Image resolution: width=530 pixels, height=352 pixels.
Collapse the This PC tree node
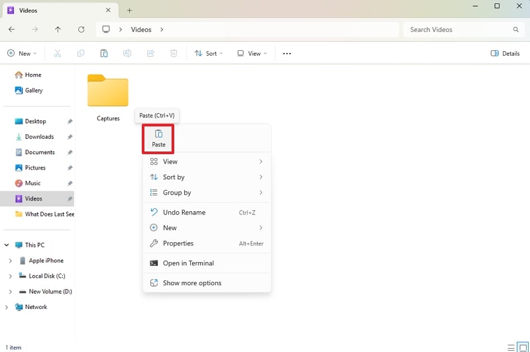7,245
